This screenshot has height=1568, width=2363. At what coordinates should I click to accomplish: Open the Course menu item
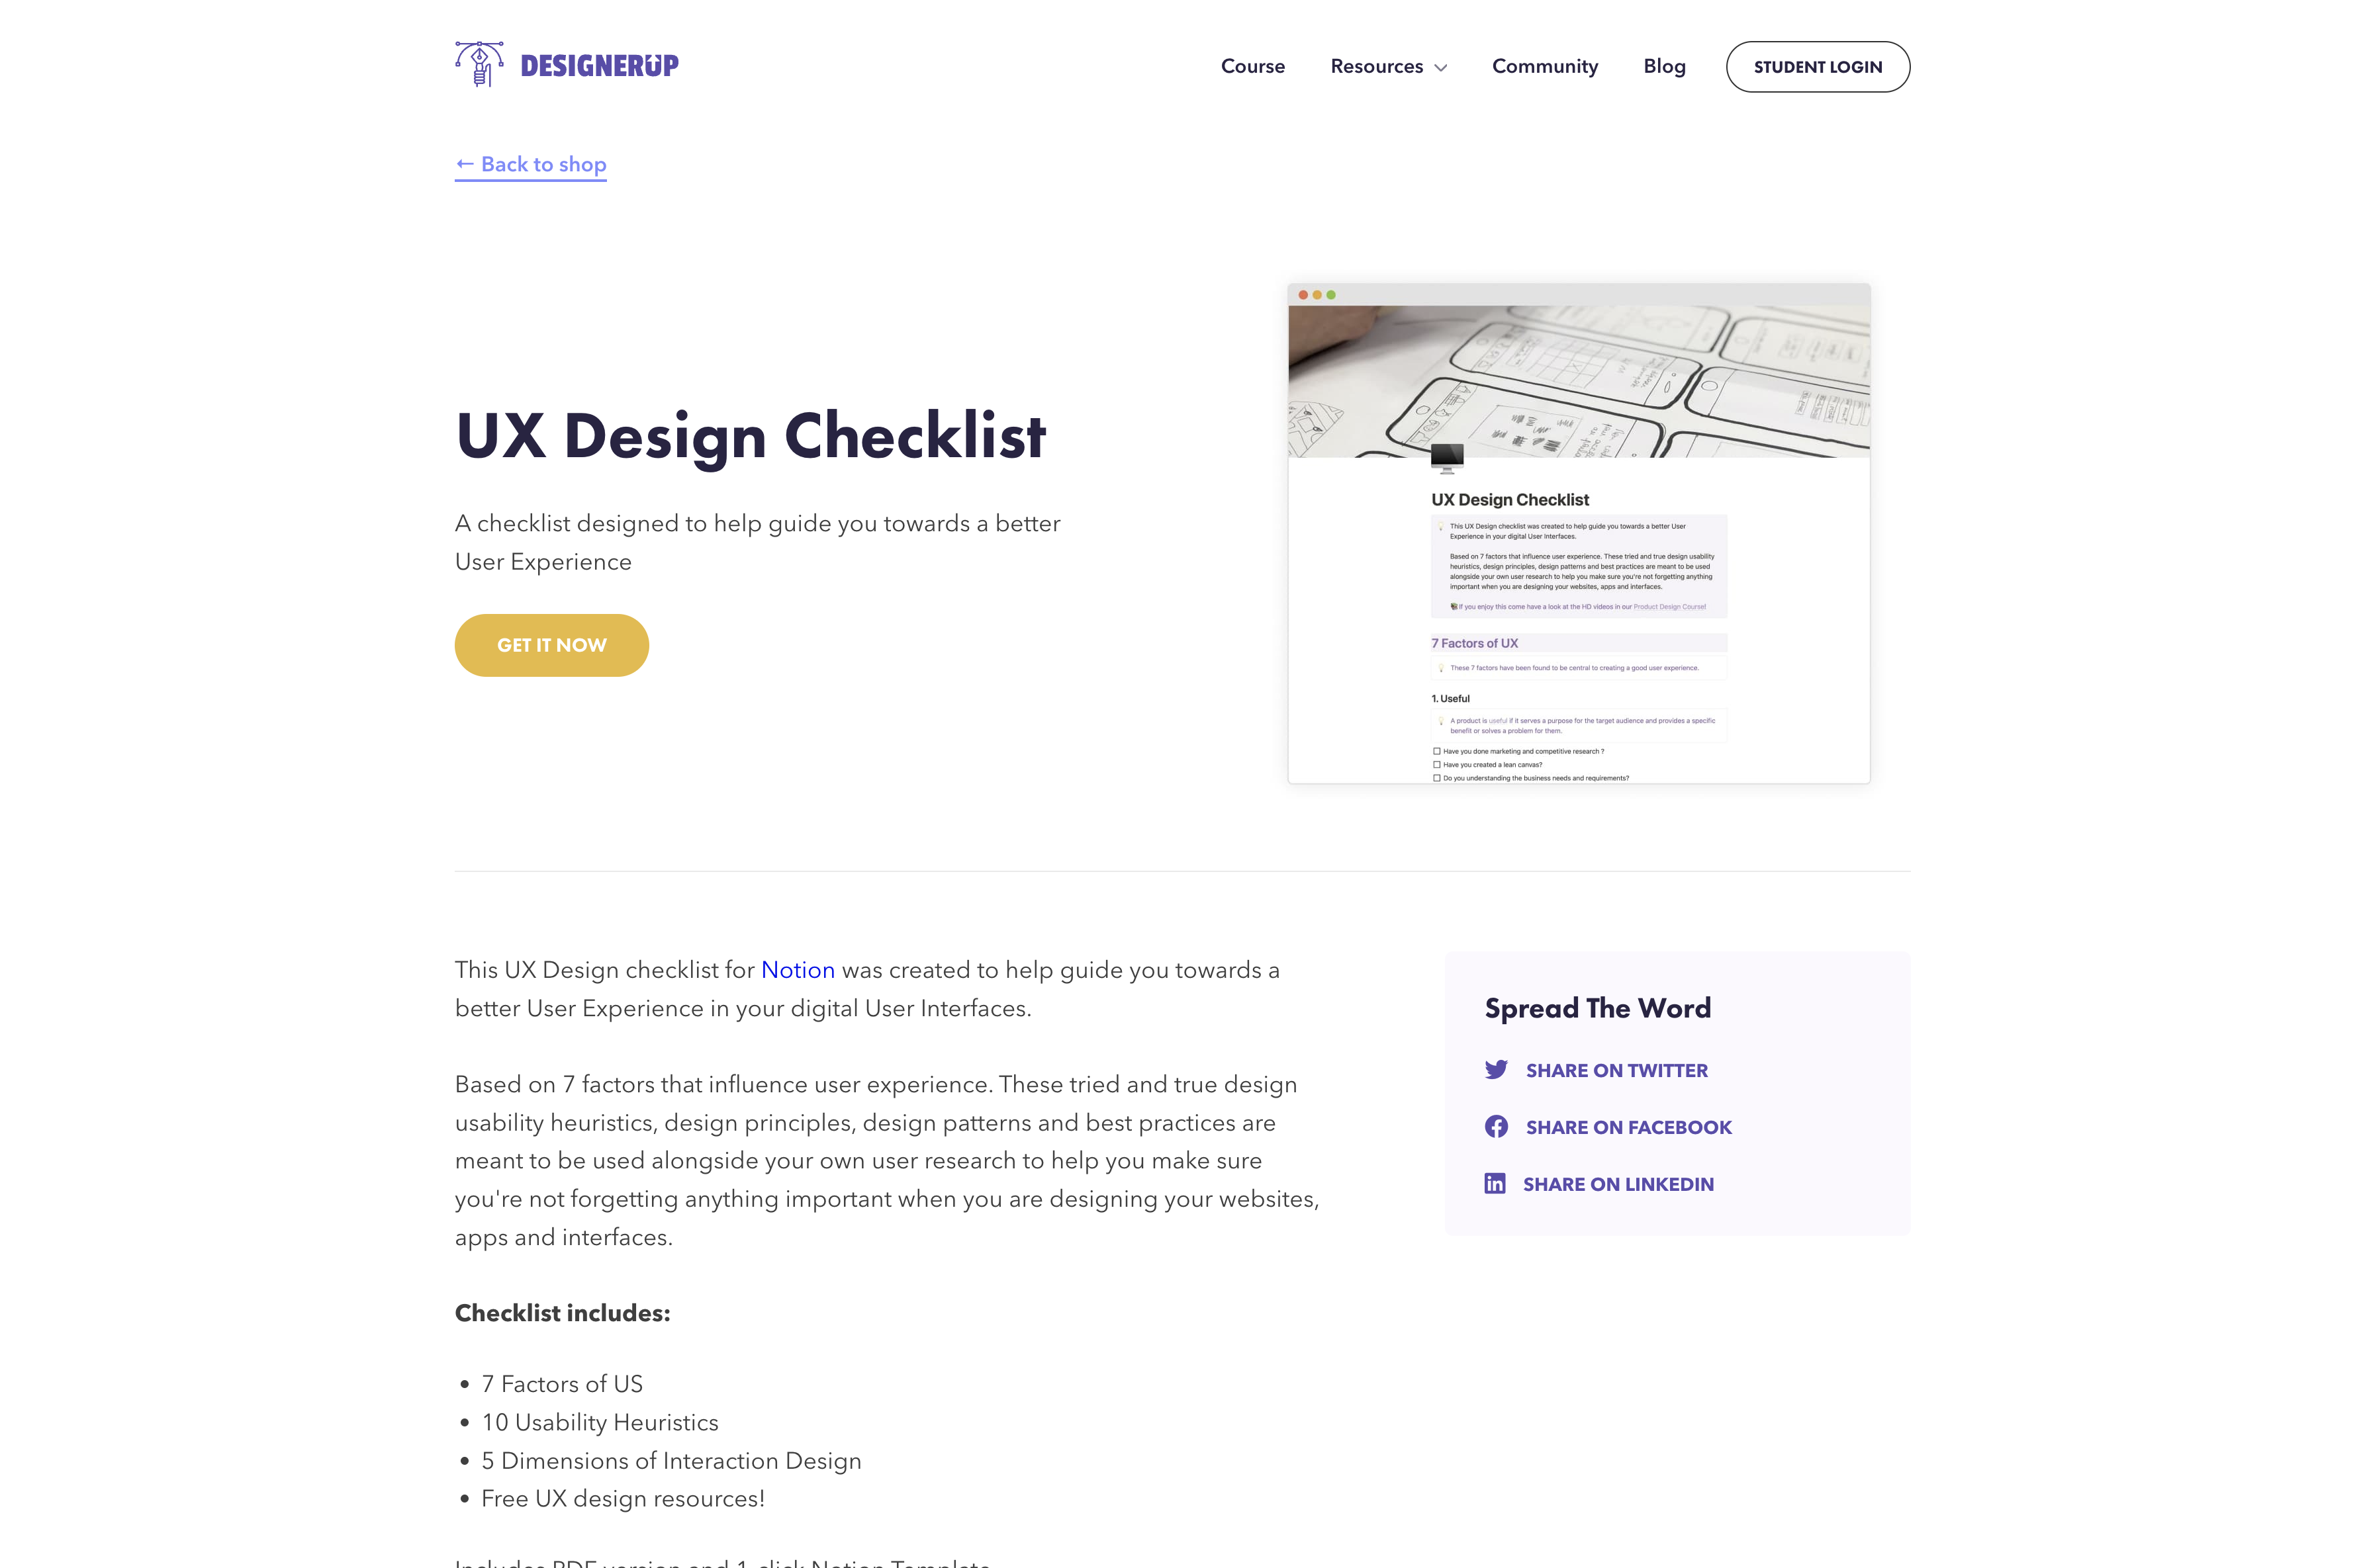tap(1253, 67)
